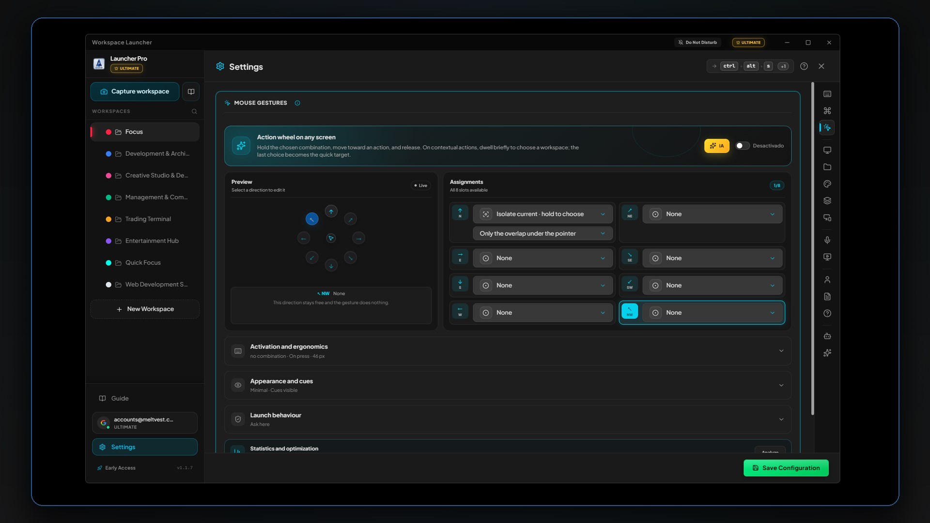The image size is (930, 523).
Task: Select the highlighted North-West arrow in preview wheel
Action: (x=312, y=219)
